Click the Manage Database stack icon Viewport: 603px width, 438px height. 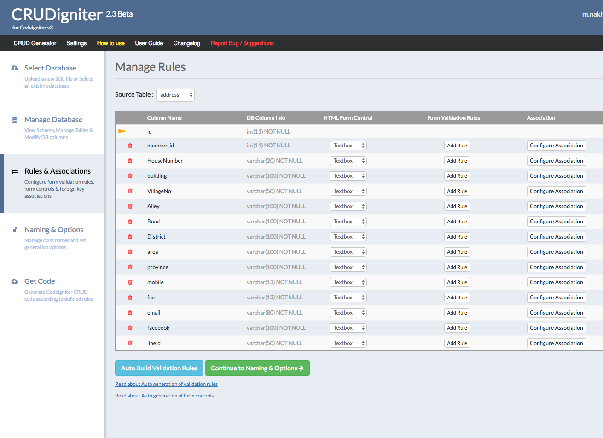point(15,120)
